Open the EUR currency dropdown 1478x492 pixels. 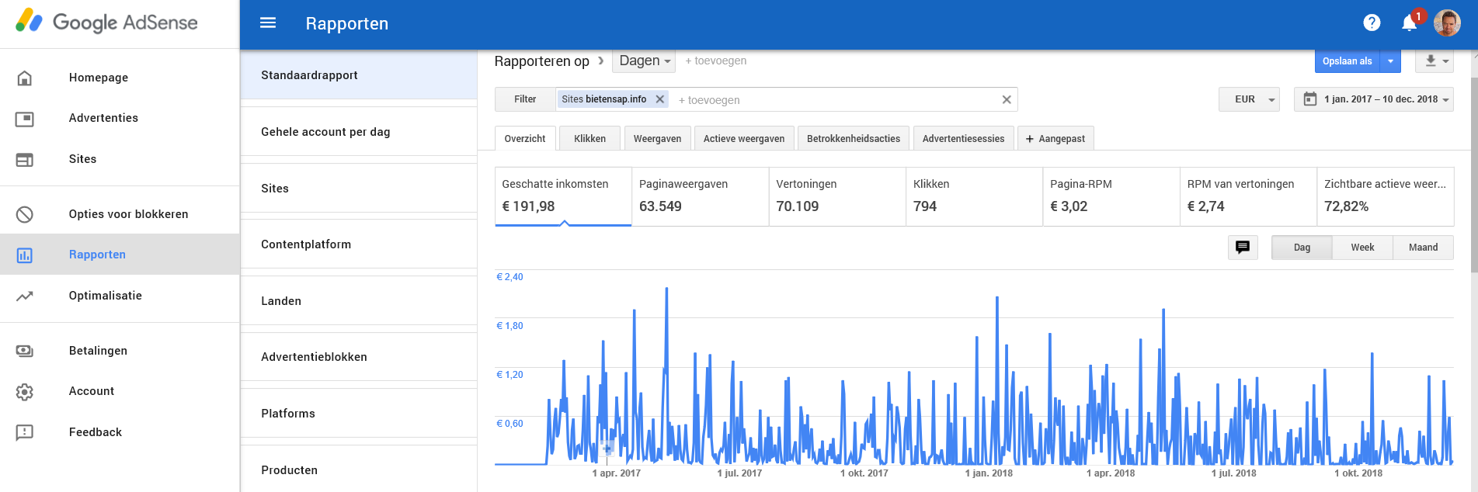point(1249,99)
